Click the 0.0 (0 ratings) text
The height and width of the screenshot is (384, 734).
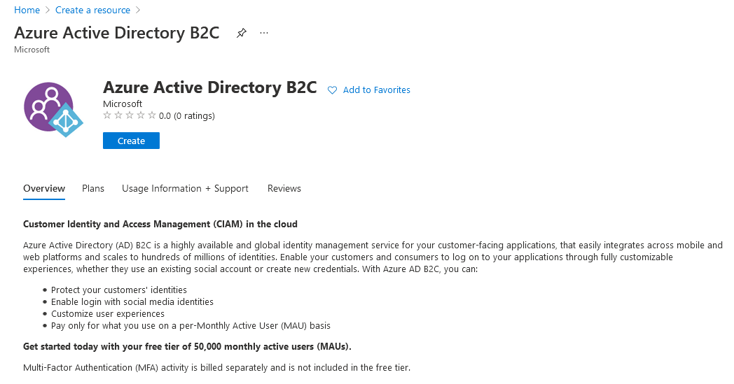187,115
